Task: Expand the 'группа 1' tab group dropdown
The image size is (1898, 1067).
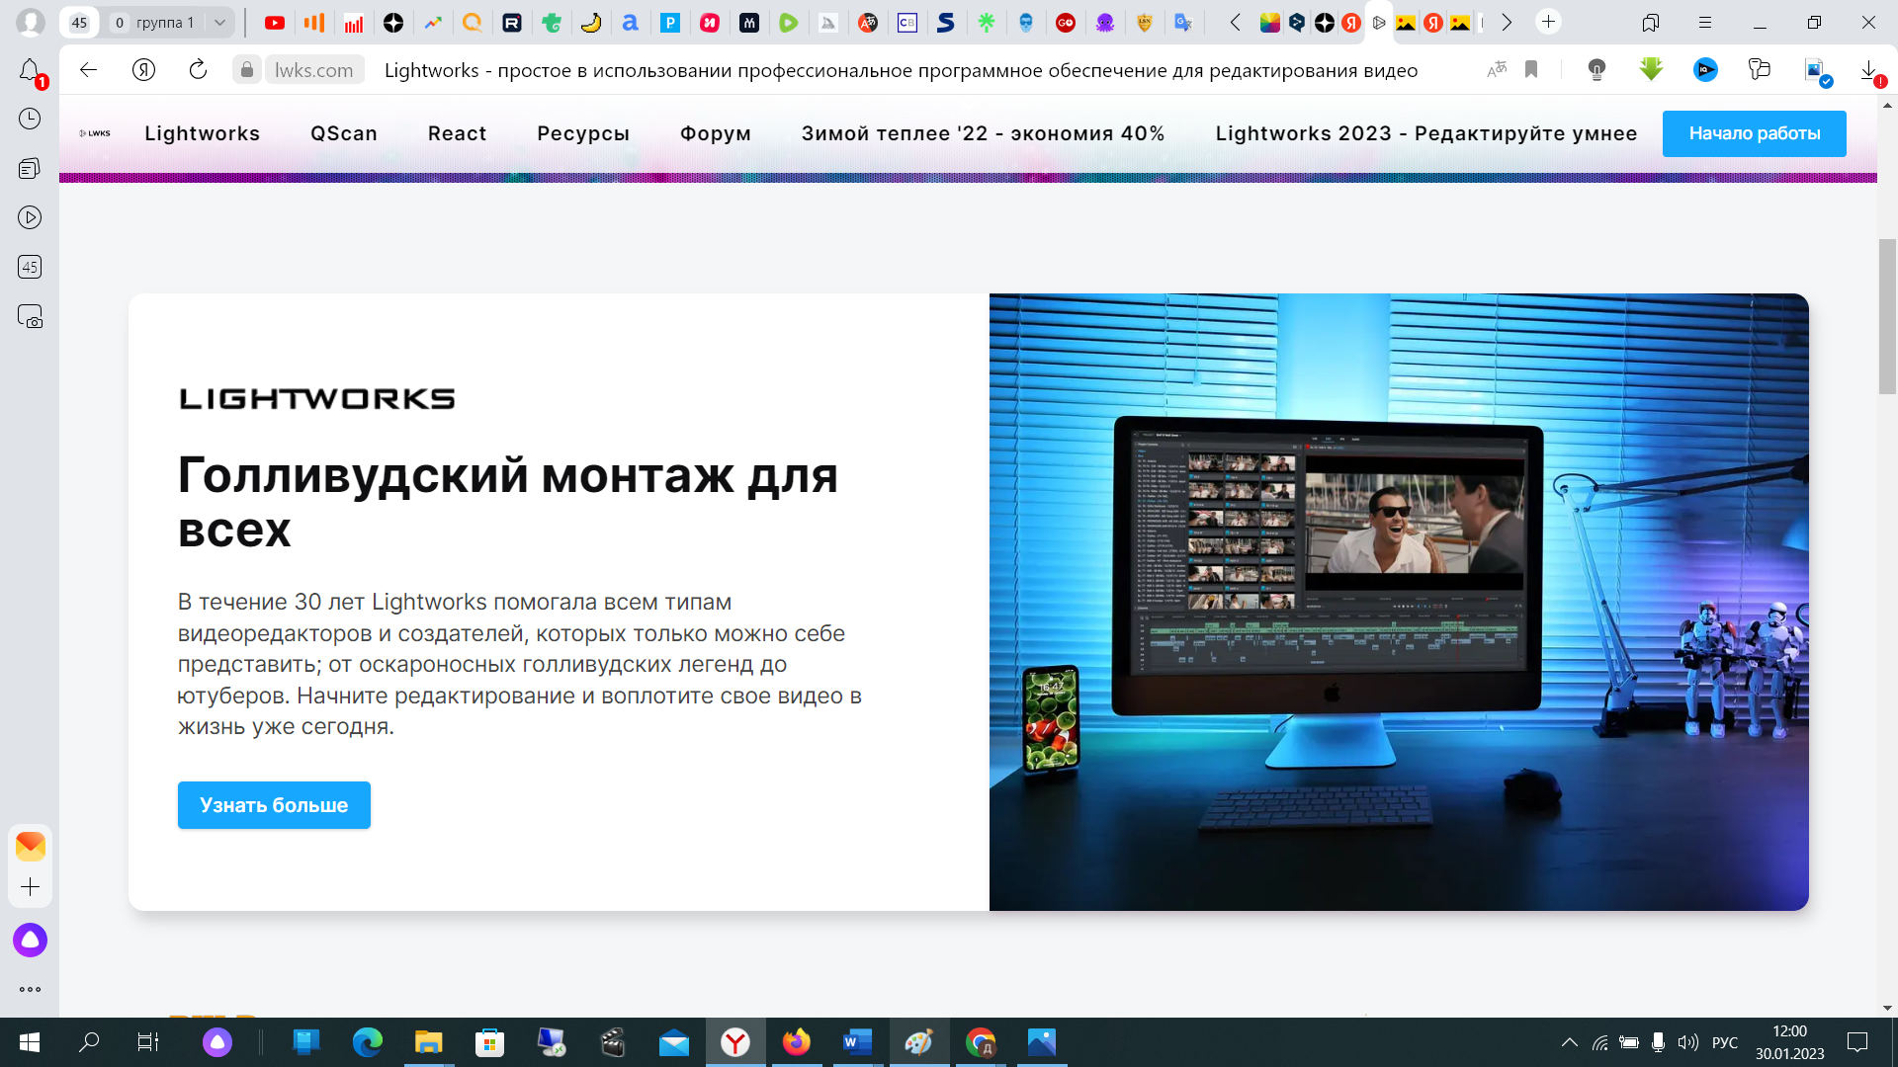Action: coord(219,22)
